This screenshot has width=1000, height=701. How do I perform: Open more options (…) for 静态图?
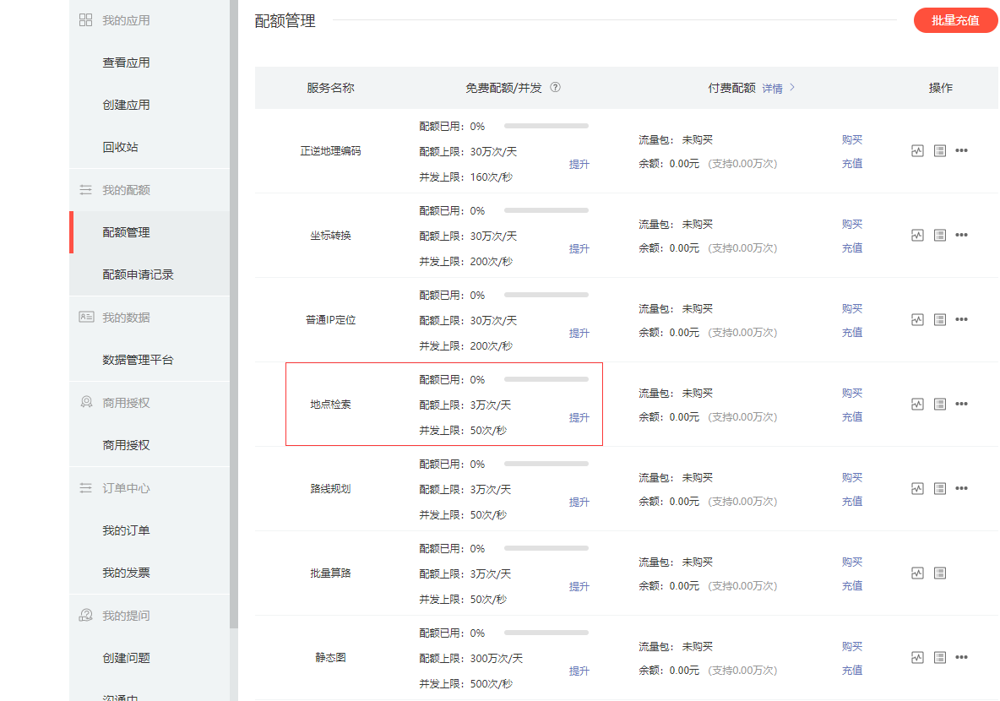coord(962,657)
